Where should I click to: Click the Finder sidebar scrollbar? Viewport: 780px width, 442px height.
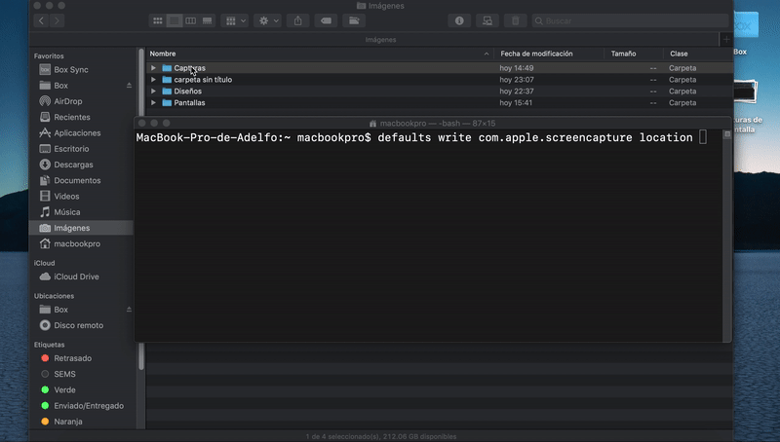(141, 208)
